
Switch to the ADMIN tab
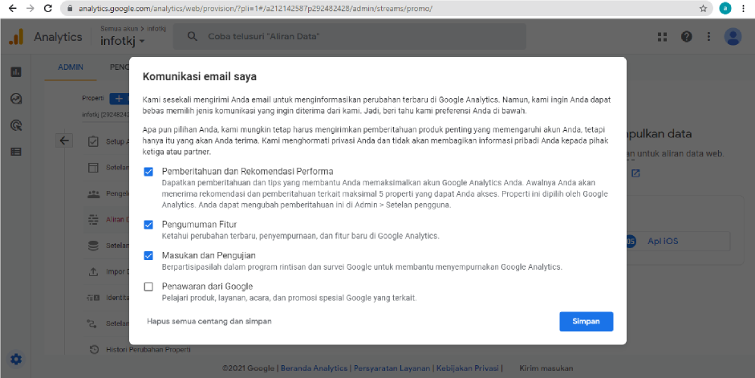click(71, 67)
